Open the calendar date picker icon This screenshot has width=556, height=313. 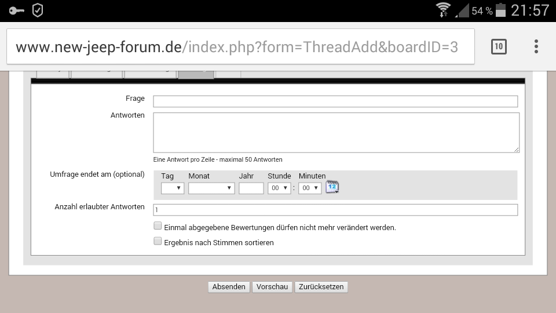332,187
